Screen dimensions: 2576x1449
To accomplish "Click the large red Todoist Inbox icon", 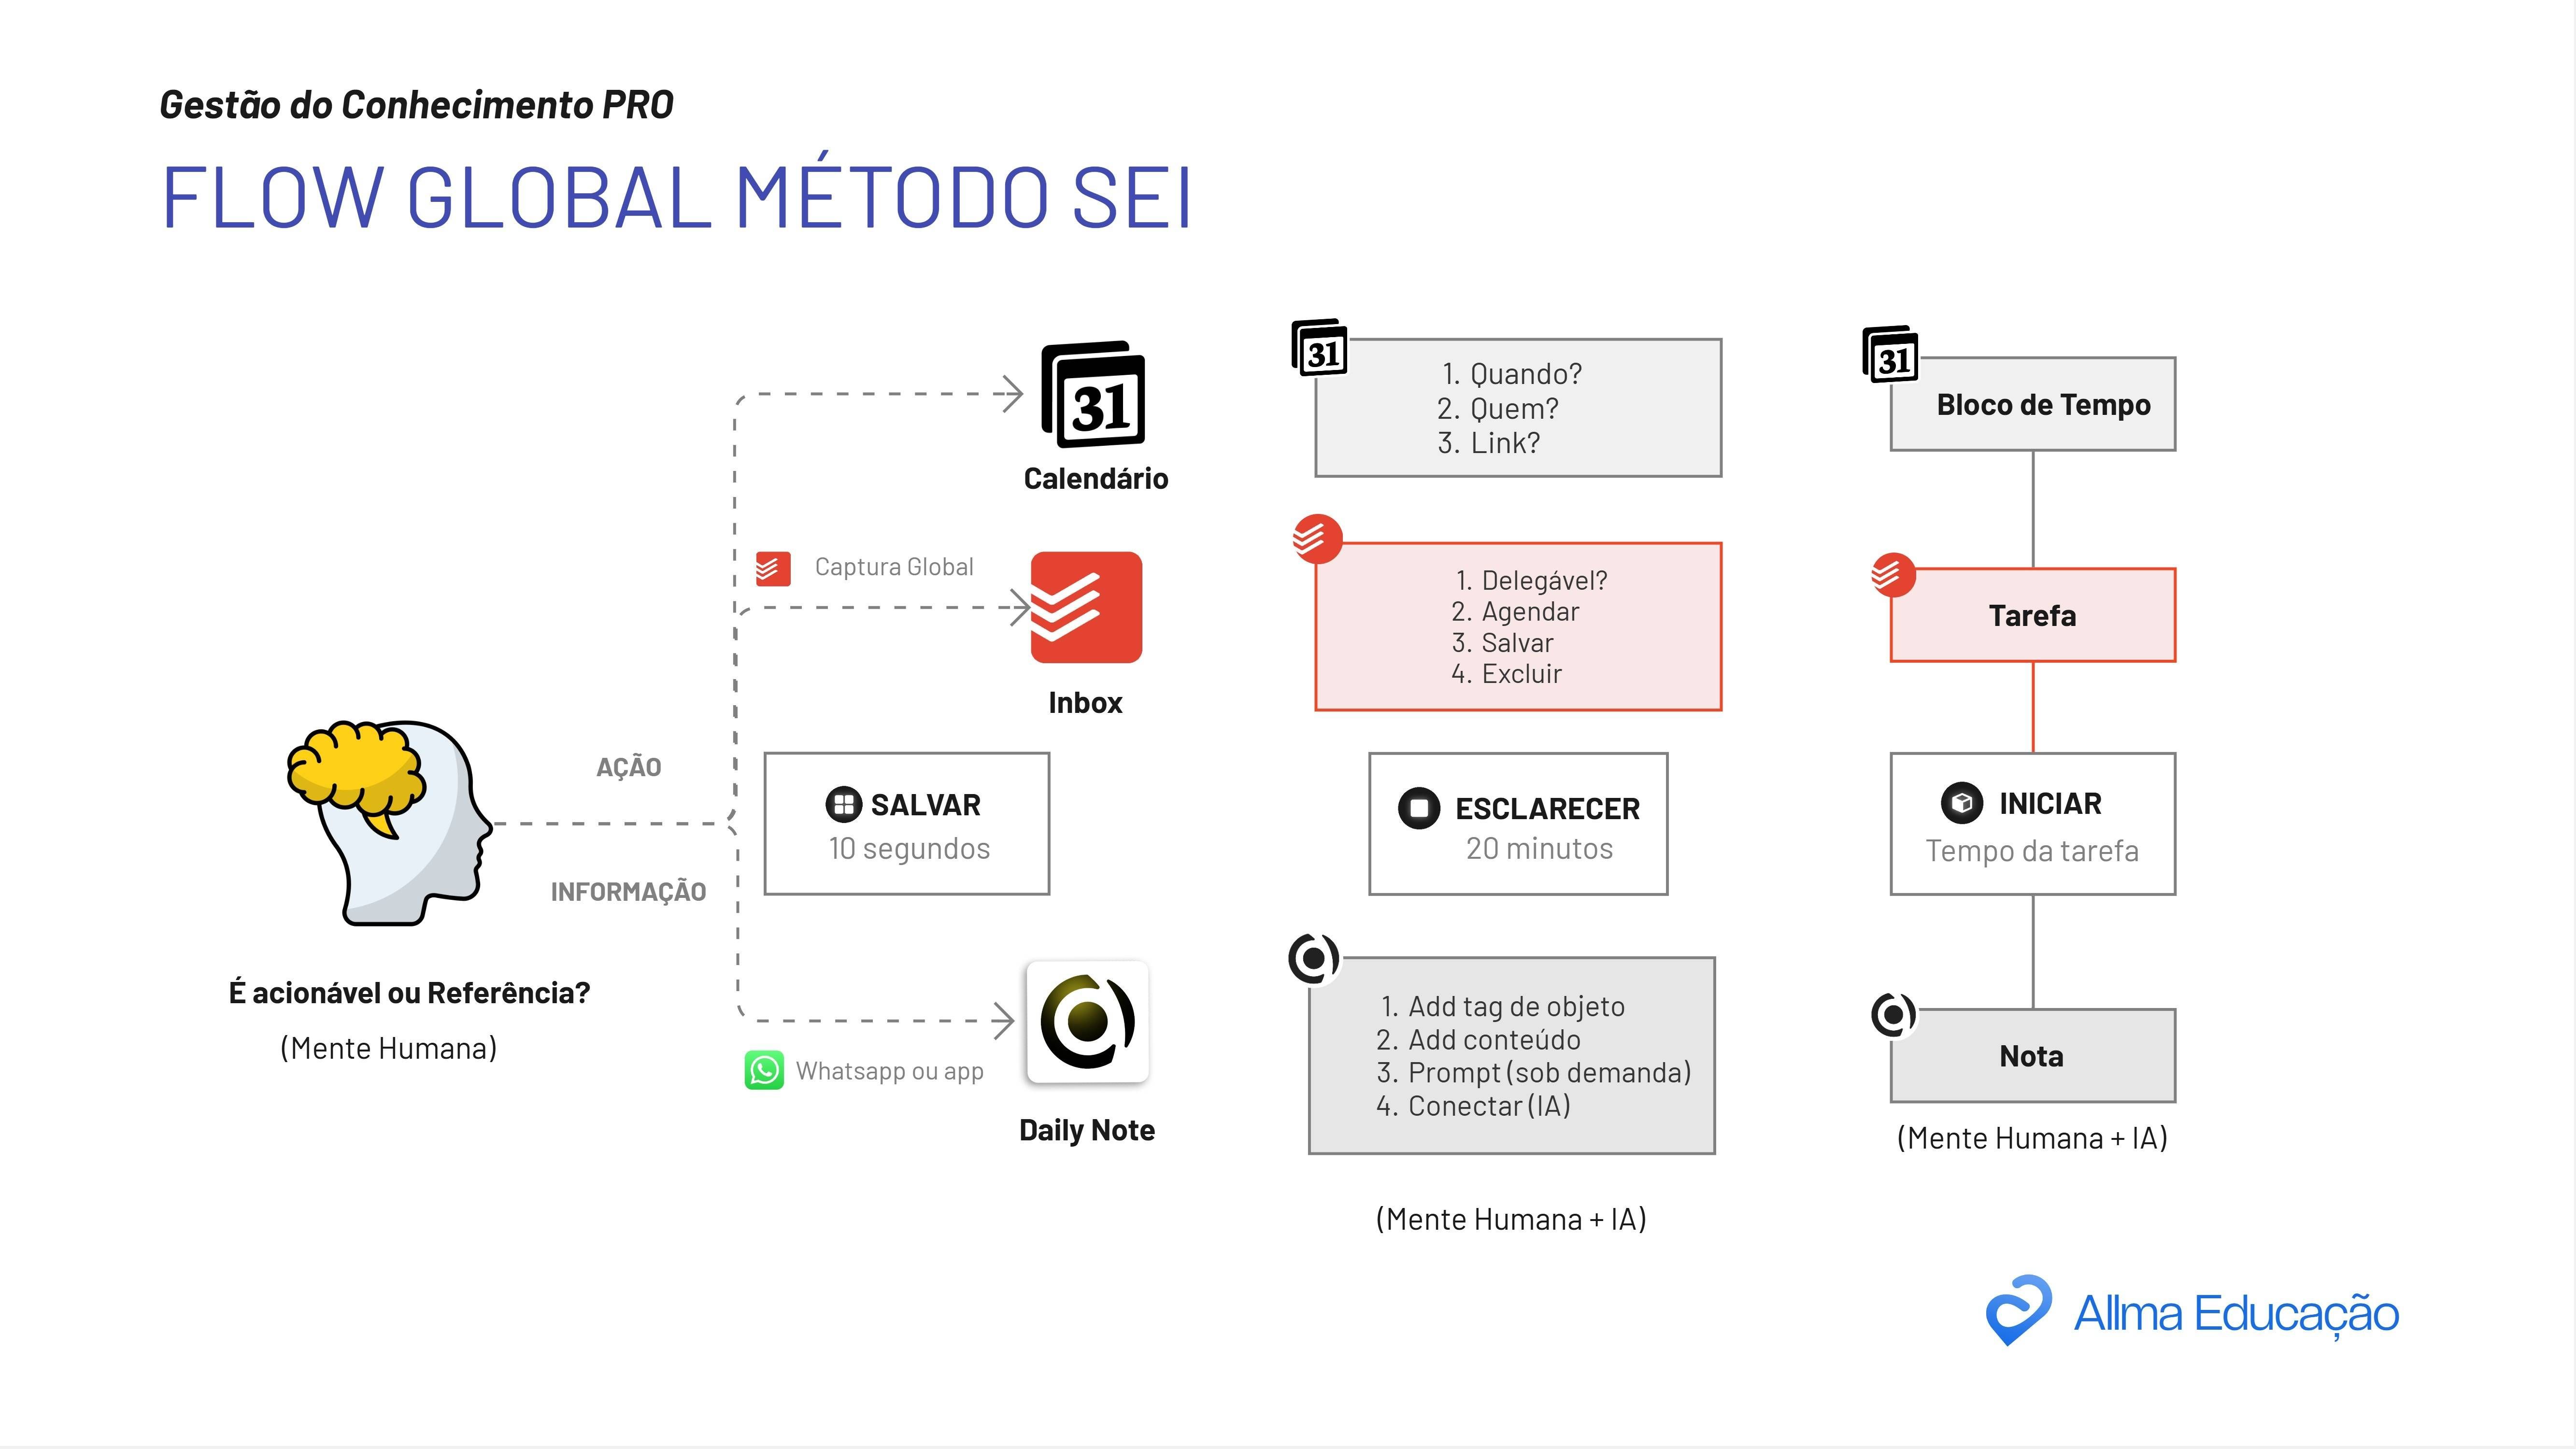I will click(1086, 607).
